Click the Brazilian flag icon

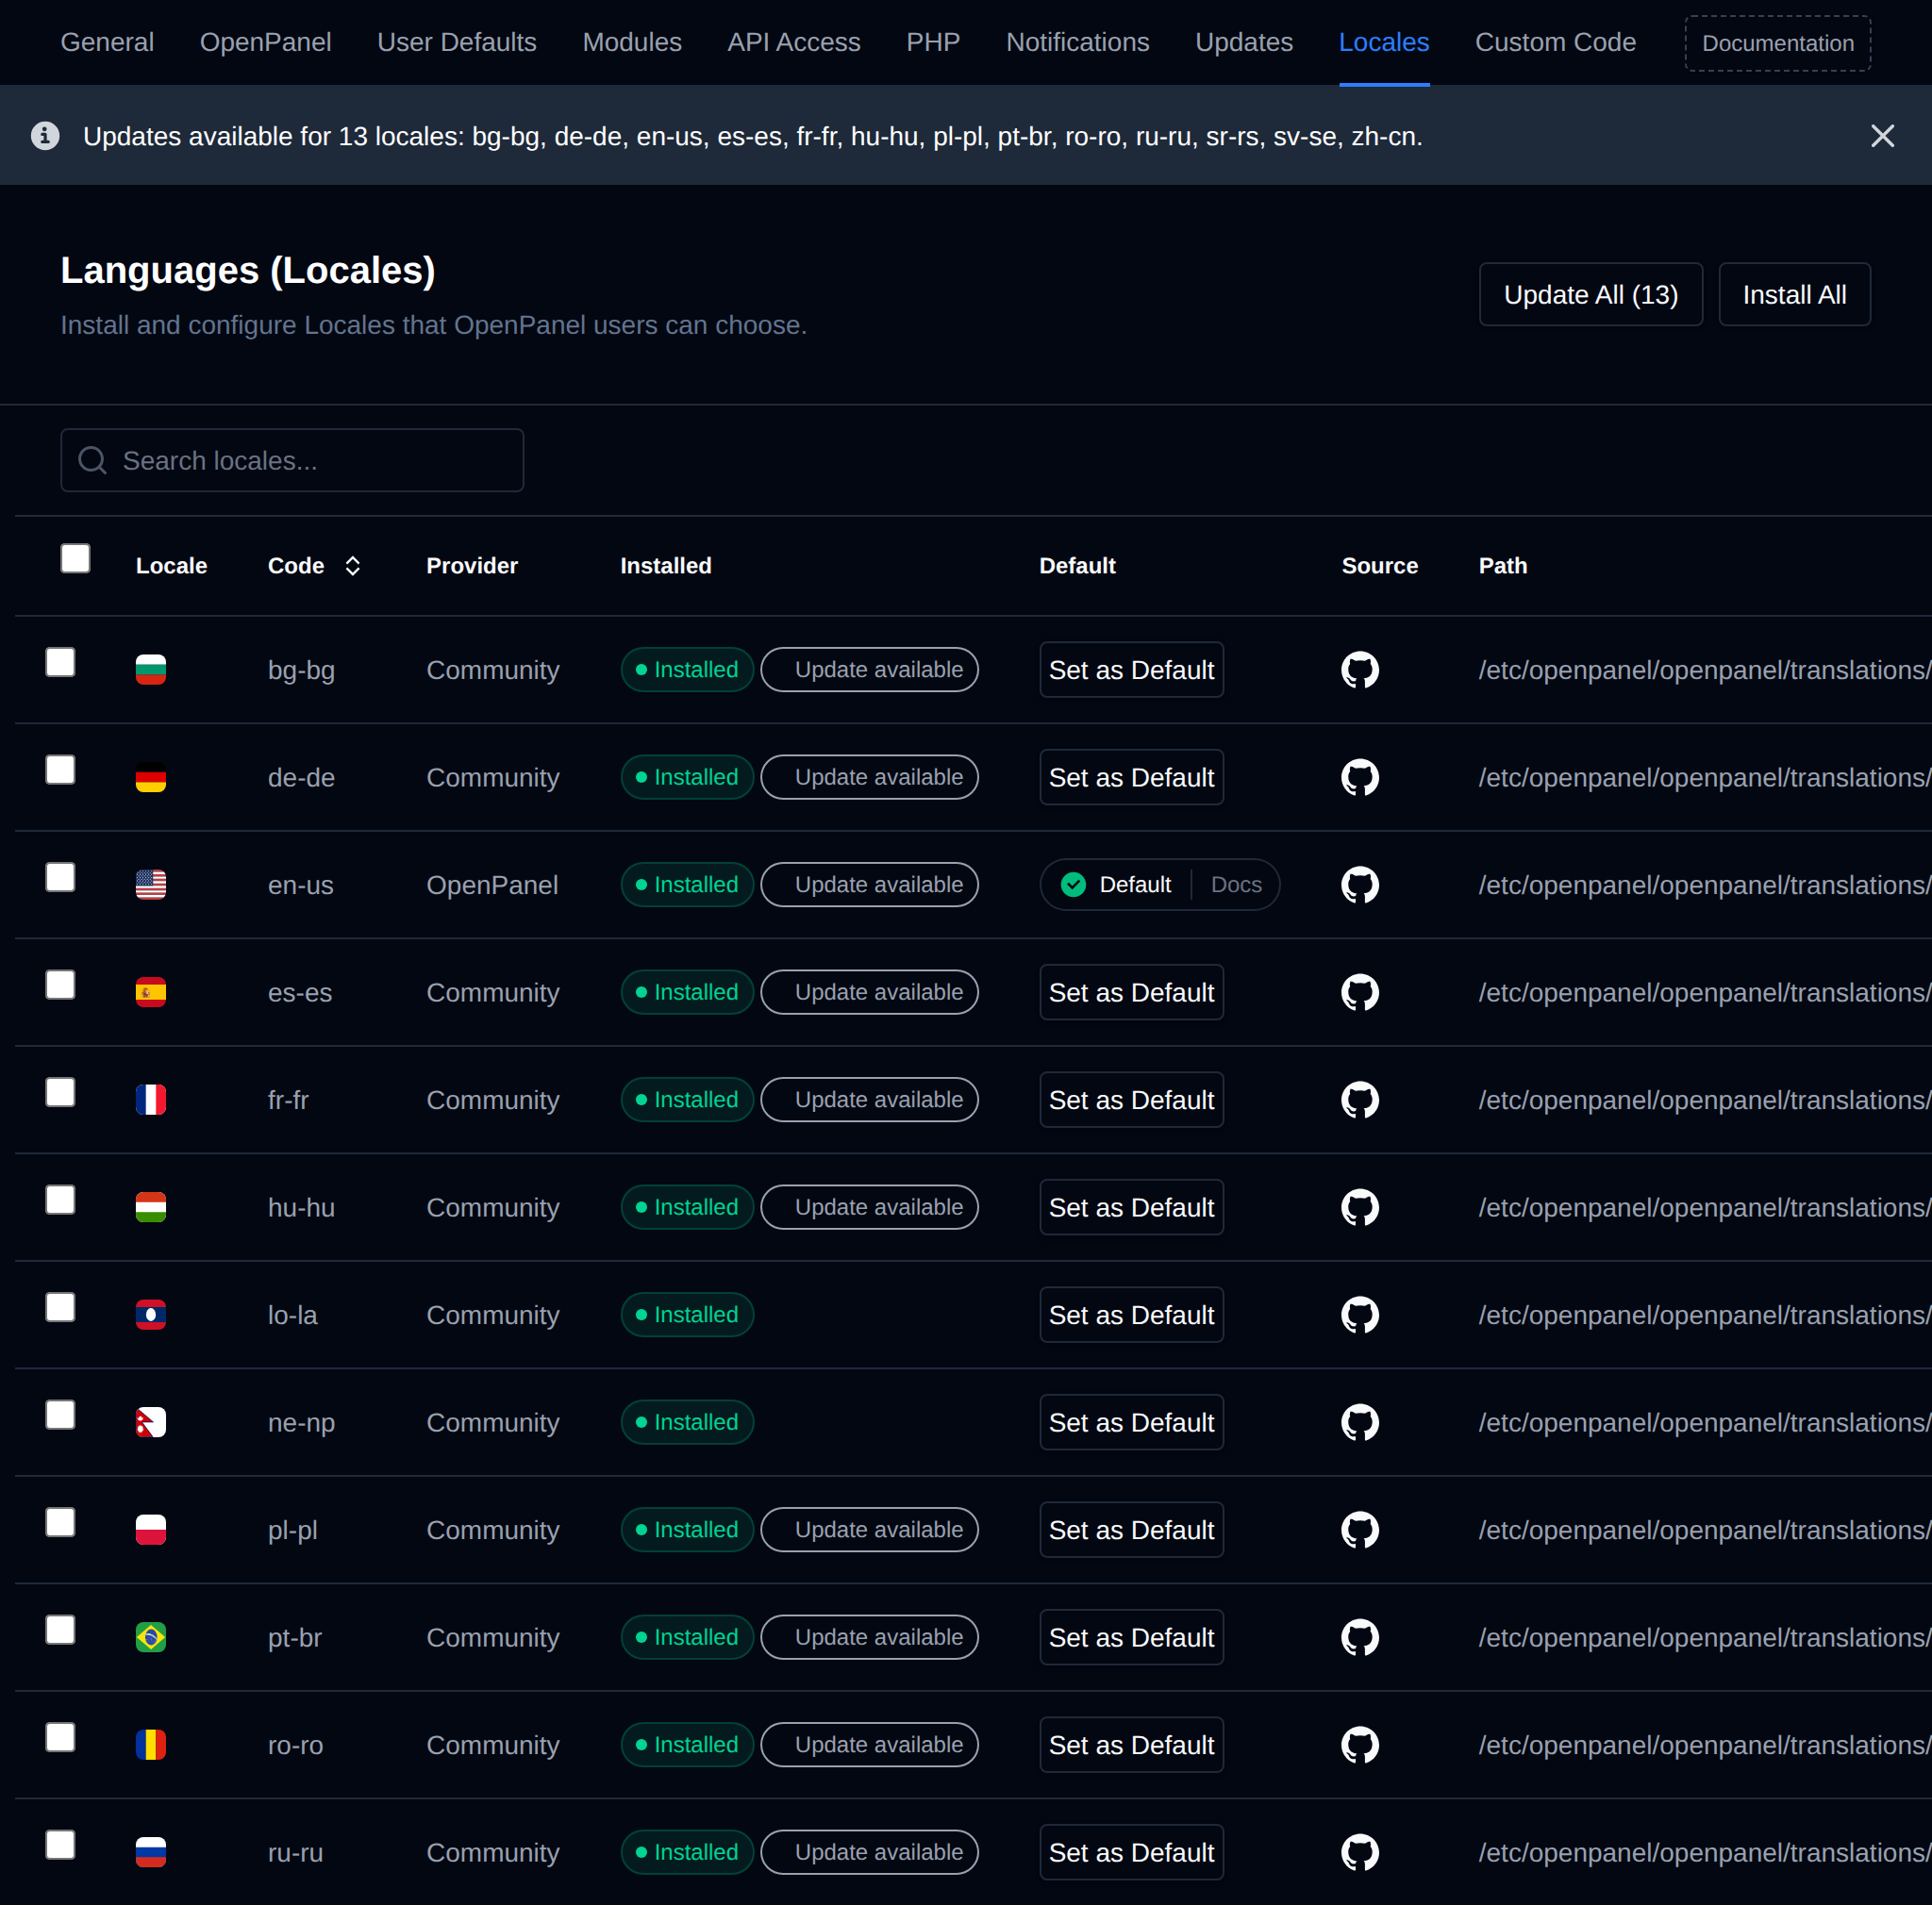[x=151, y=1637]
